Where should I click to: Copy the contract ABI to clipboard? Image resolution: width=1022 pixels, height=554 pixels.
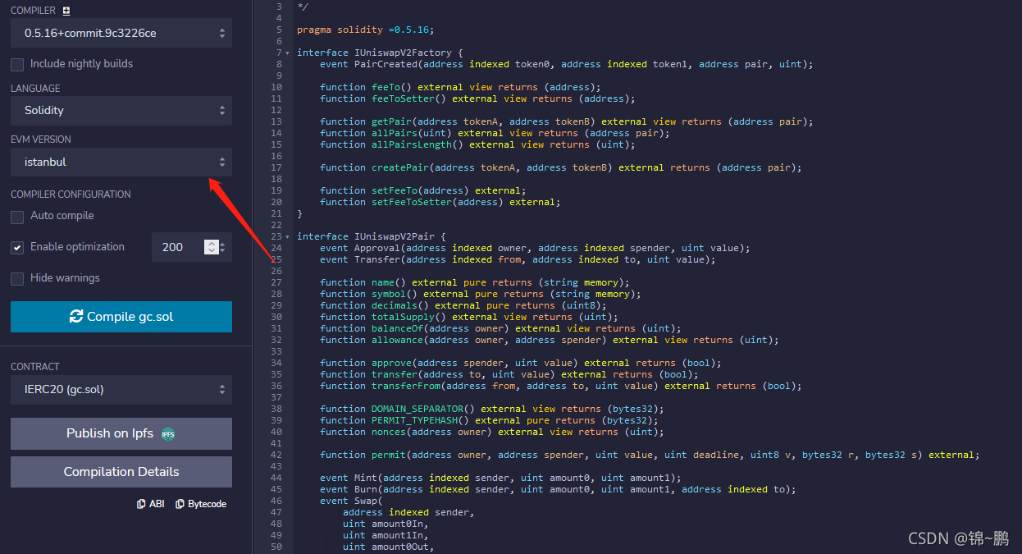tap(151, 504)
